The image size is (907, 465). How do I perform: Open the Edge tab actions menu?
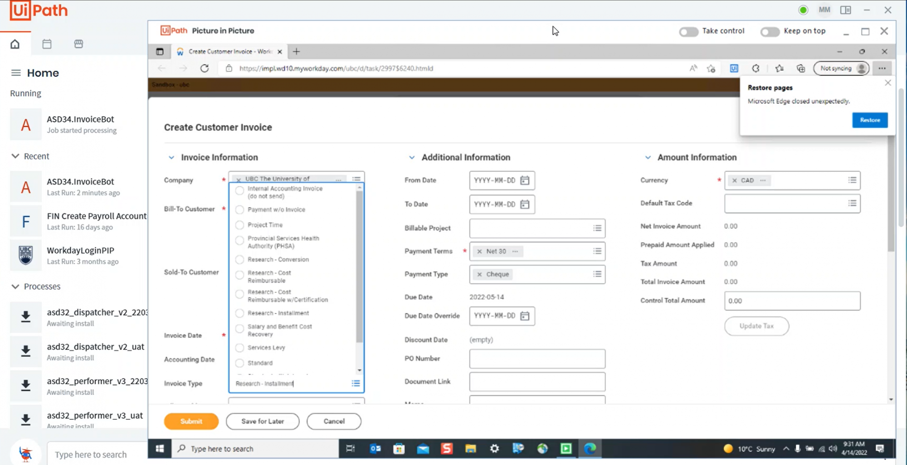(160, 52)
